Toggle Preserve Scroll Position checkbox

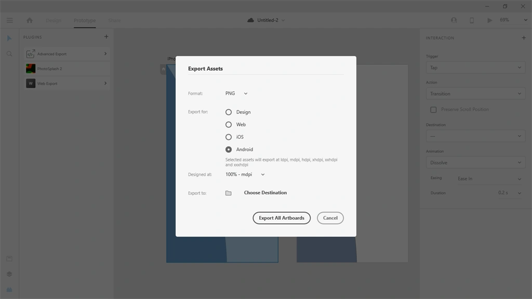tap(433, 110)
